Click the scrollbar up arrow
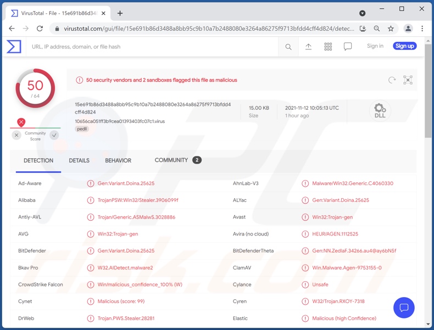Image resolution: width=434 pixels, height=330 pixels. (x=428, y=41)
